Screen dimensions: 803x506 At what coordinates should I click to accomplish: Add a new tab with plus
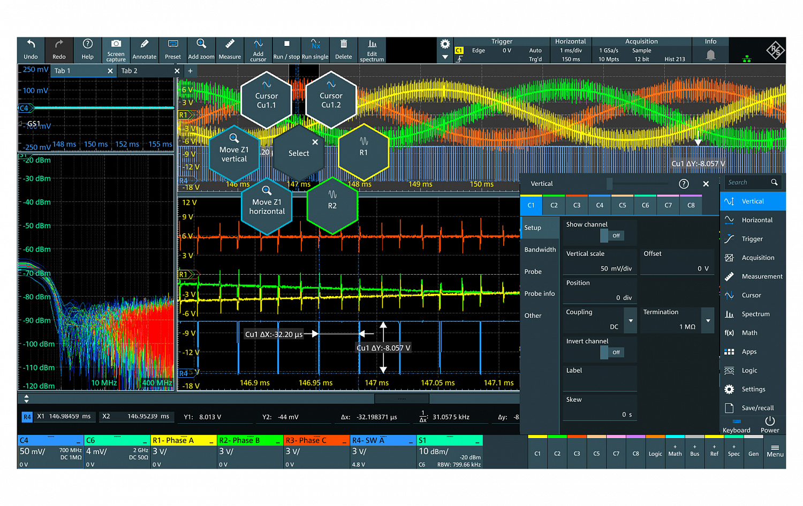point(190,71)
